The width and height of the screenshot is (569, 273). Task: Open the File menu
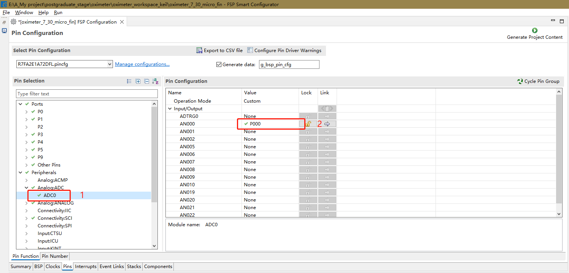(6, 13)
